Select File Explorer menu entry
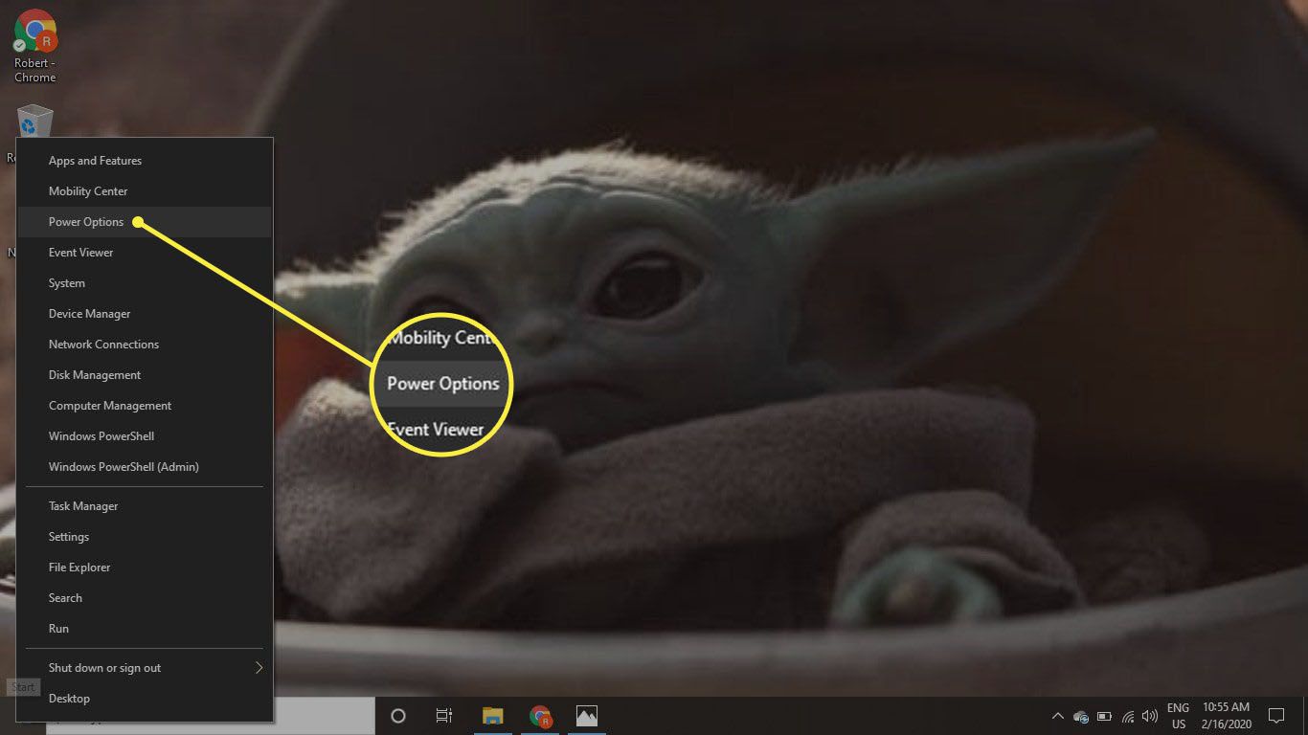1308x735 pixels. click(x=145, y=568)
